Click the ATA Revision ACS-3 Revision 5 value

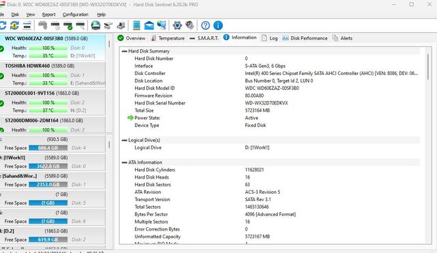point(262,192)
